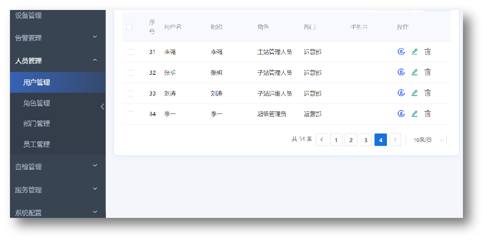Toggle the select-all checkbox in table header
487x242 pixels.
point(129,27)
